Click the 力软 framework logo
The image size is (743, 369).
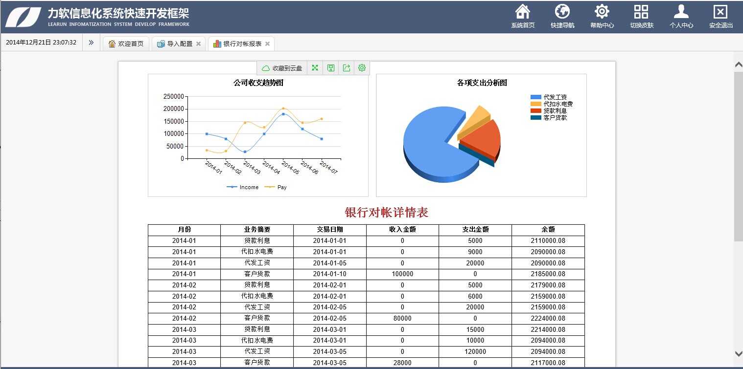pos(23,17)
